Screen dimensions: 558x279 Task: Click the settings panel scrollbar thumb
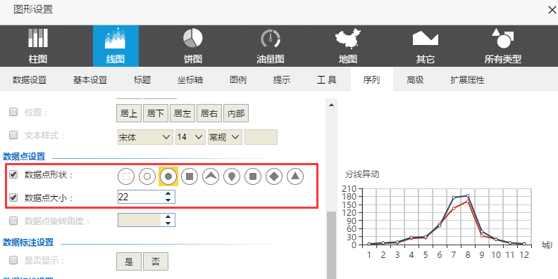click(x=332, y=245)
